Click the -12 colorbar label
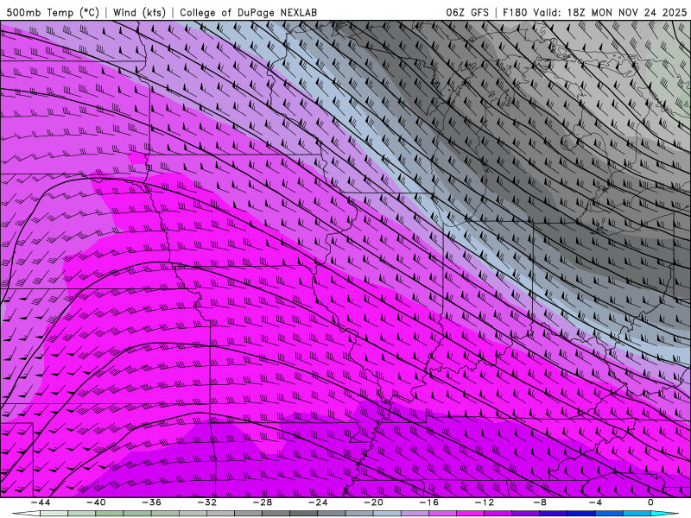This screenshot has height=518, width=691. 485,502
